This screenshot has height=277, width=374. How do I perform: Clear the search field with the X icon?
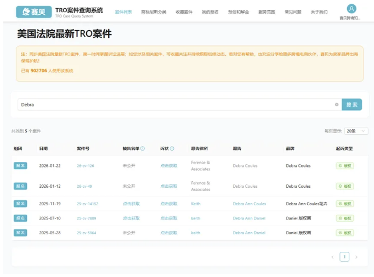[337, 105]
